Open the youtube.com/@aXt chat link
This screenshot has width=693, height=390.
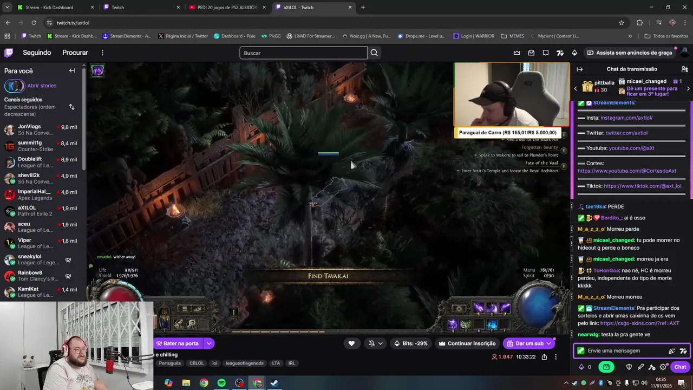tap(631, 148)
